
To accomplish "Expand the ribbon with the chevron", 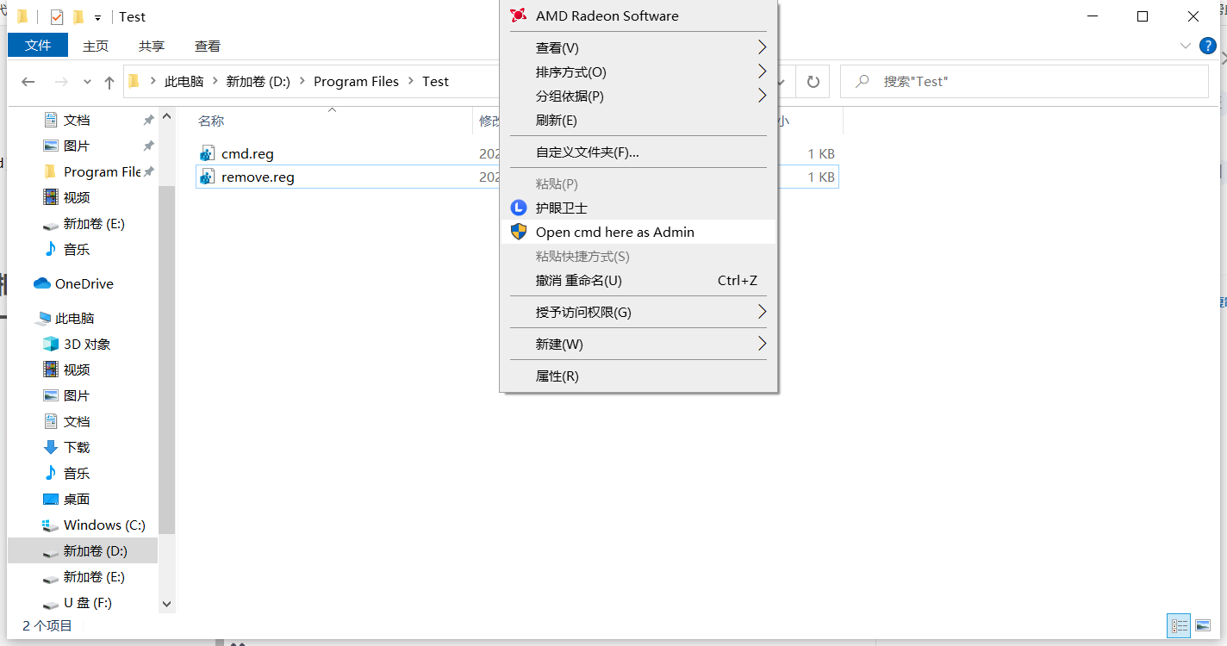I will [1184, 46].
